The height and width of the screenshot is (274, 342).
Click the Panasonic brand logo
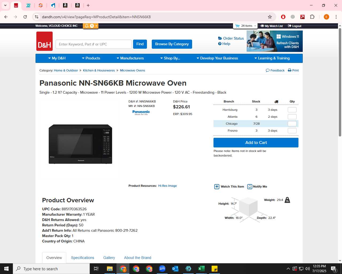(x=141, y=112)
